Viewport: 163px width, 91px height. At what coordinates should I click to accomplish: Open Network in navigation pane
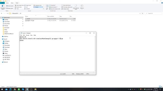tap(6, 62)
